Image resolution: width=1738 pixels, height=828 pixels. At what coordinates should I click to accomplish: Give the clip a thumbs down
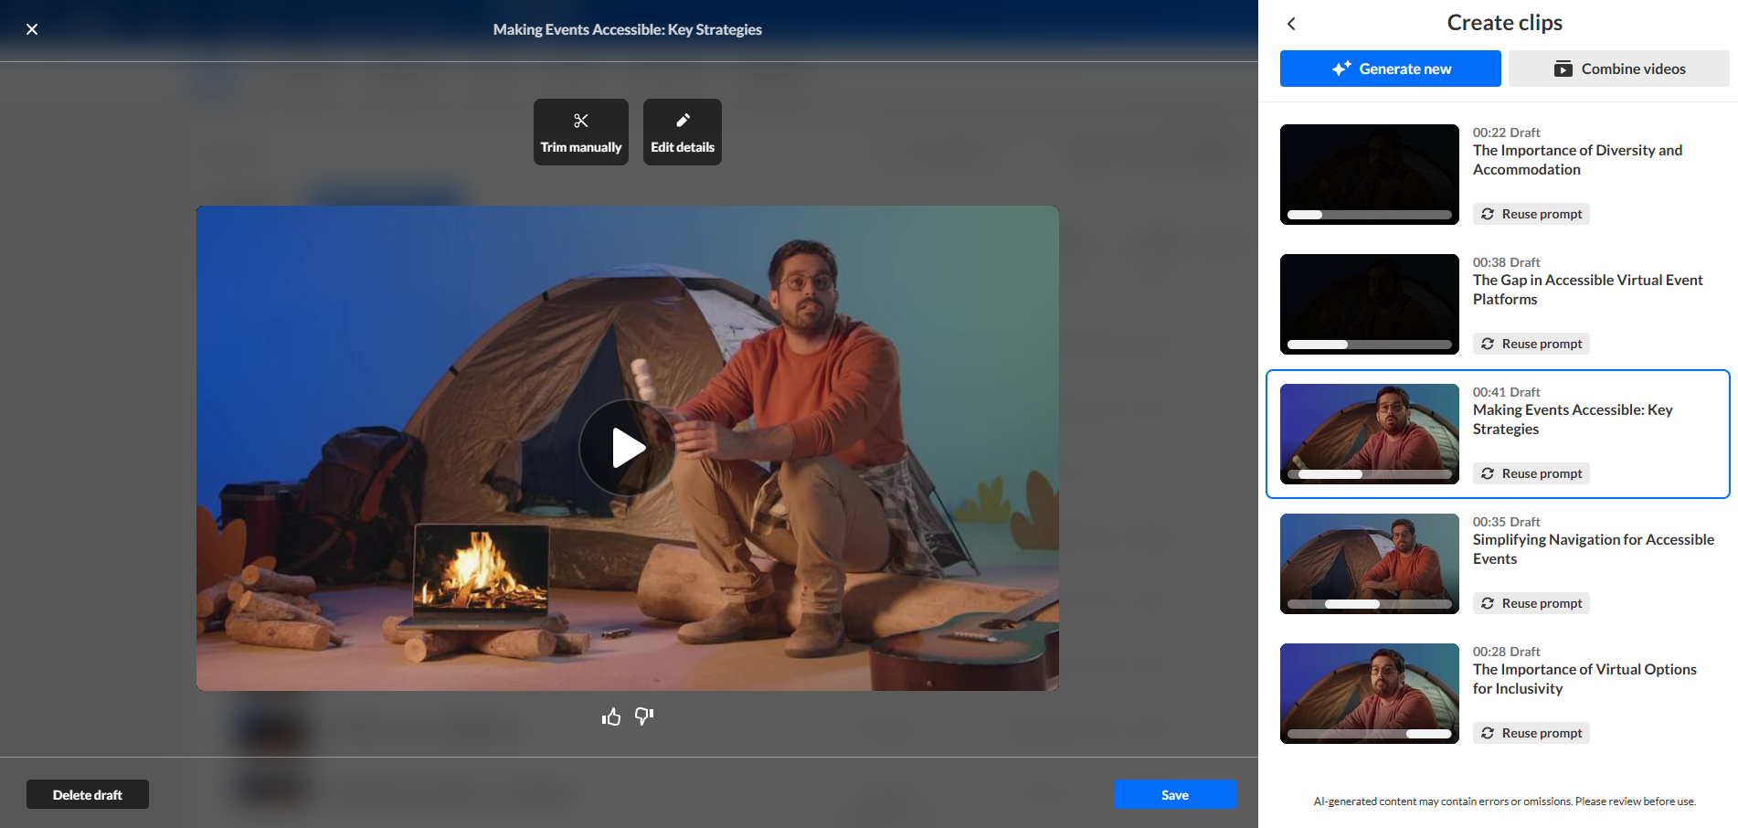click(644, 717)
